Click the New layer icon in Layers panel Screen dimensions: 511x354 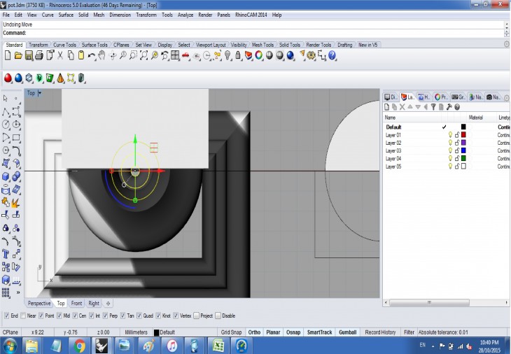tap(387, 107)
